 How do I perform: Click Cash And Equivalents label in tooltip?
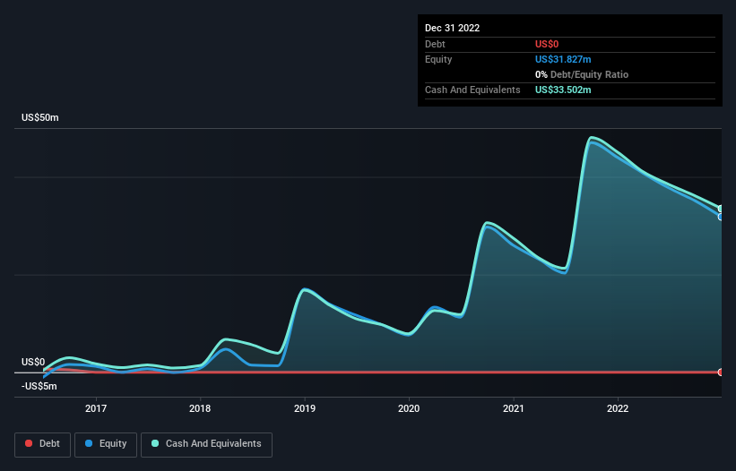tap(472, 90)
